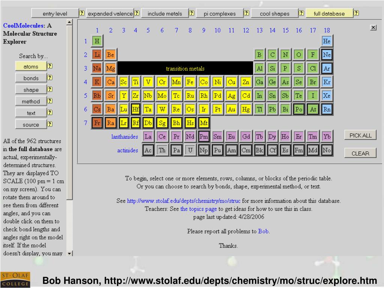
Task: Click the sidebar scrollbar thumb
Action: point(69,112)
